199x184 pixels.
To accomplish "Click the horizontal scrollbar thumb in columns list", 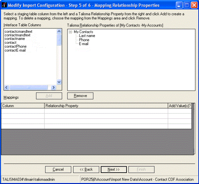I will tap(29, 87).
